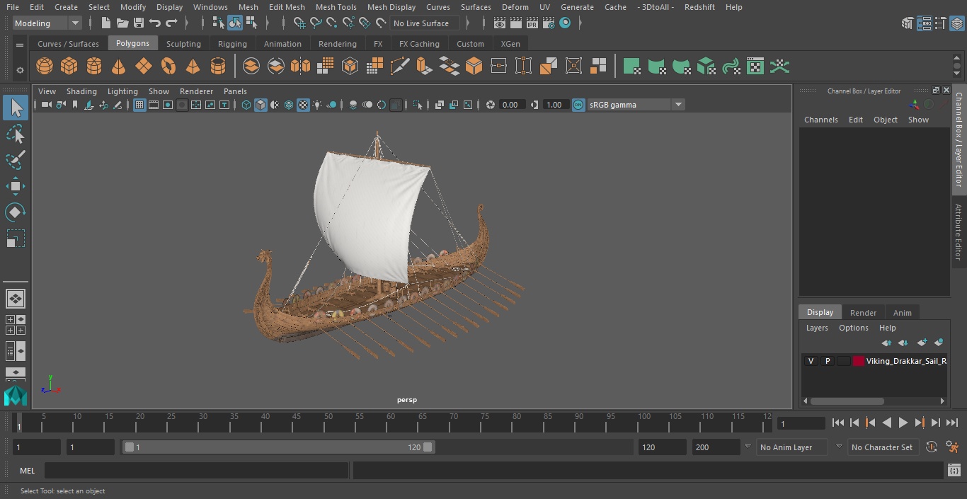967x499 pixels.
Task: Expand the sRGB gamma color dropdown
Action: pos(677,105)
